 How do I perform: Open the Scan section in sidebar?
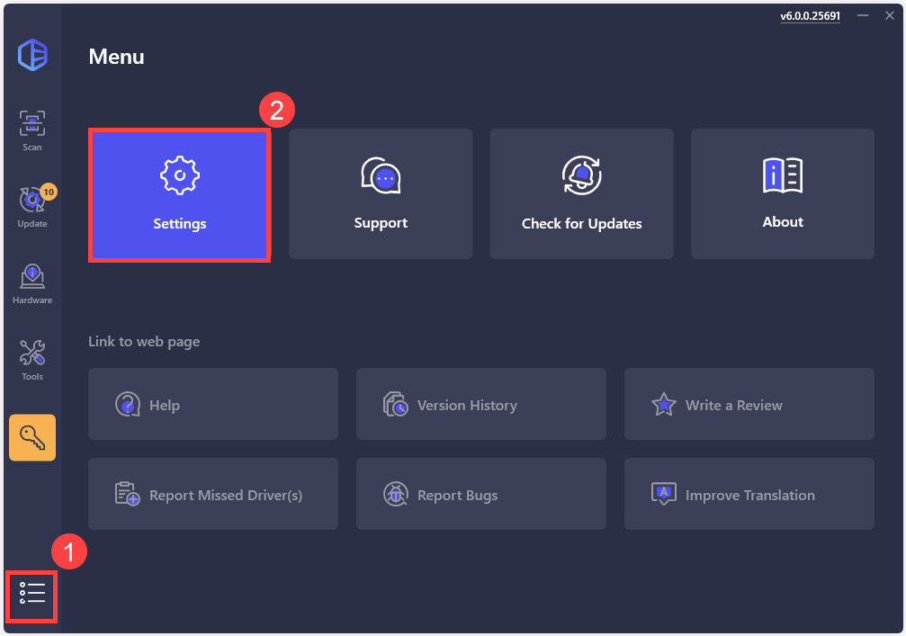[x=32, y=130]
